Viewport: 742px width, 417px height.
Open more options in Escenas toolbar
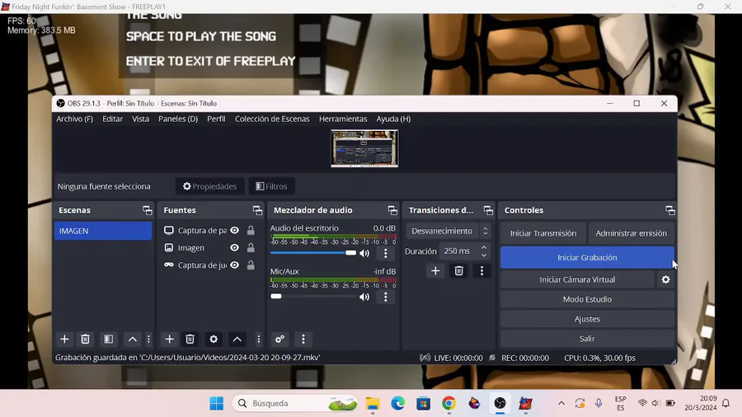pos(148,339)
